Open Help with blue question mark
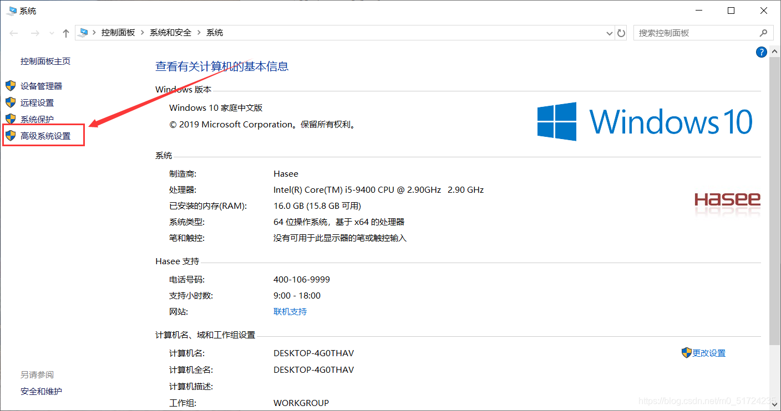 tap(761, 52)
